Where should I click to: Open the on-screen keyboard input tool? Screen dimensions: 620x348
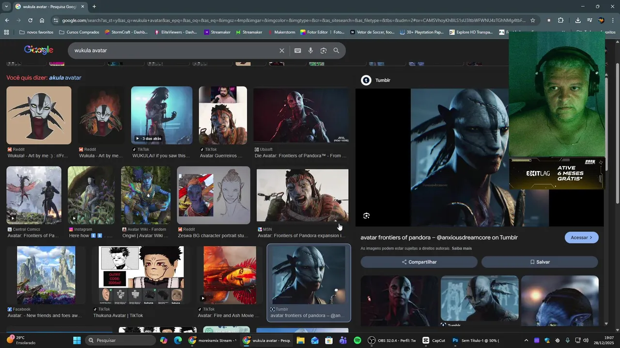coord(297,51)
